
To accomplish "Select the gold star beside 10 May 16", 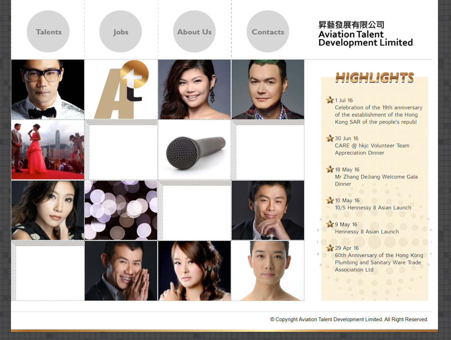I will tap(330, 200).
